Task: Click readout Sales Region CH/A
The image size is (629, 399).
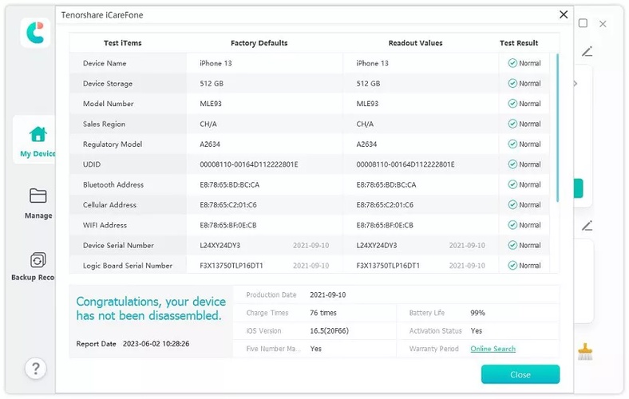Action: click(365, 124)
